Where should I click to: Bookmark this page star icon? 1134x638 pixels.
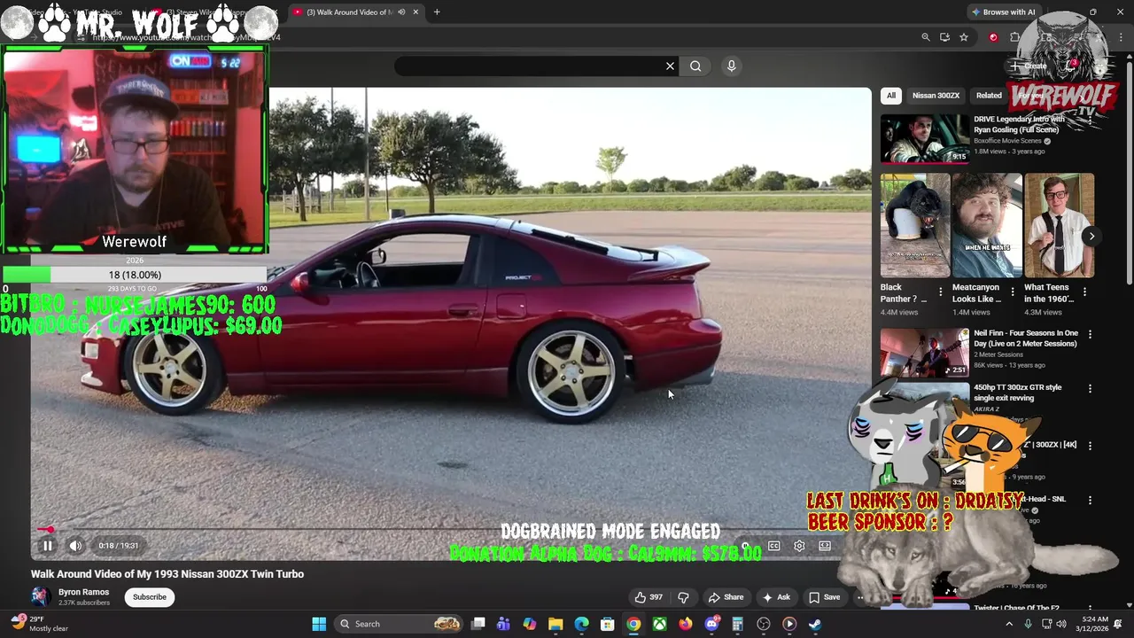tap(964, 37)
